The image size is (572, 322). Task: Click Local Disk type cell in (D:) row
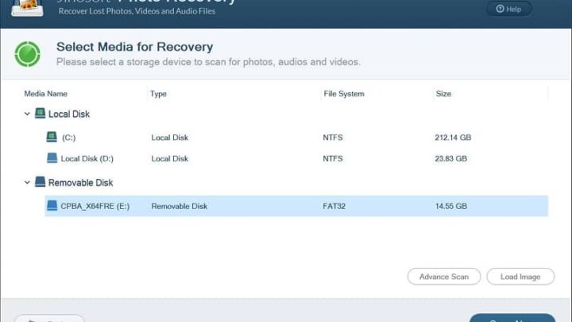click(170, 158)
